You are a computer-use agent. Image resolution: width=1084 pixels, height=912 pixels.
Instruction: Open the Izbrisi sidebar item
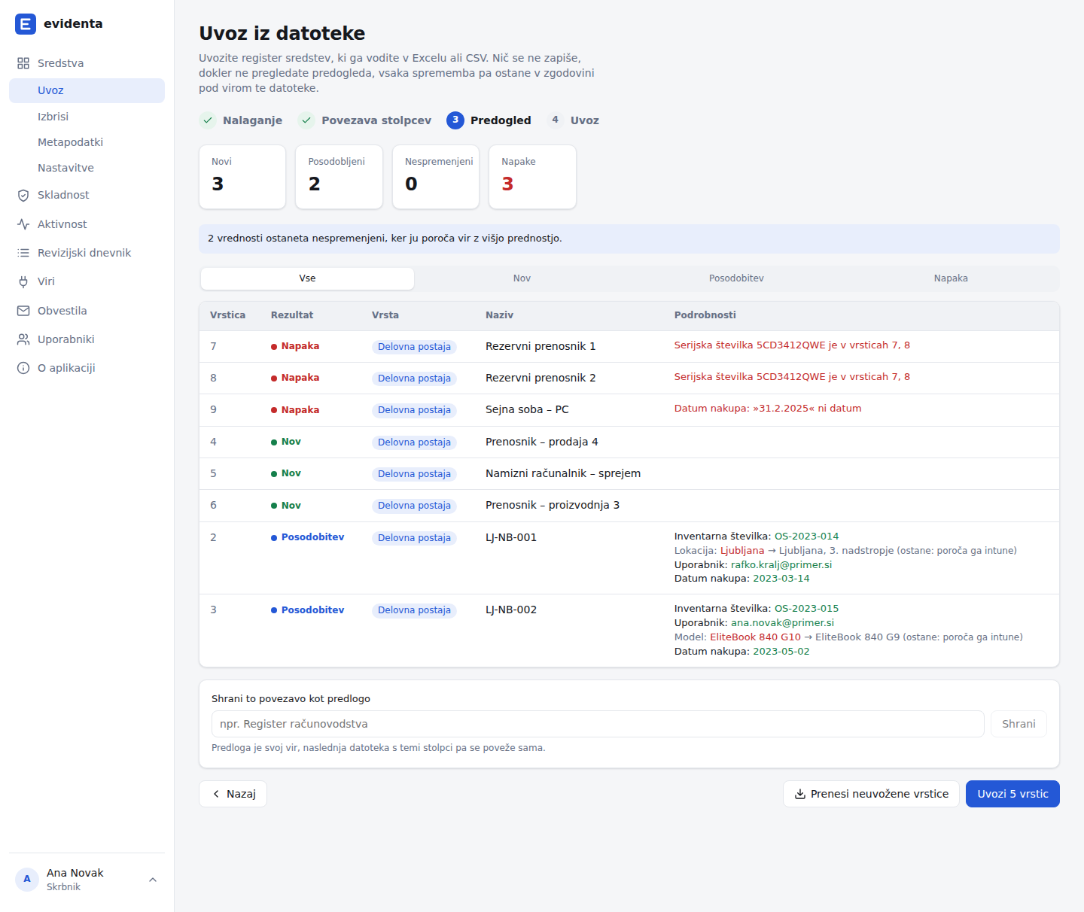click(87, 117)
